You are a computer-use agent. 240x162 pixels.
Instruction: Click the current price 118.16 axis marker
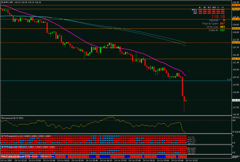click(236, 100)
